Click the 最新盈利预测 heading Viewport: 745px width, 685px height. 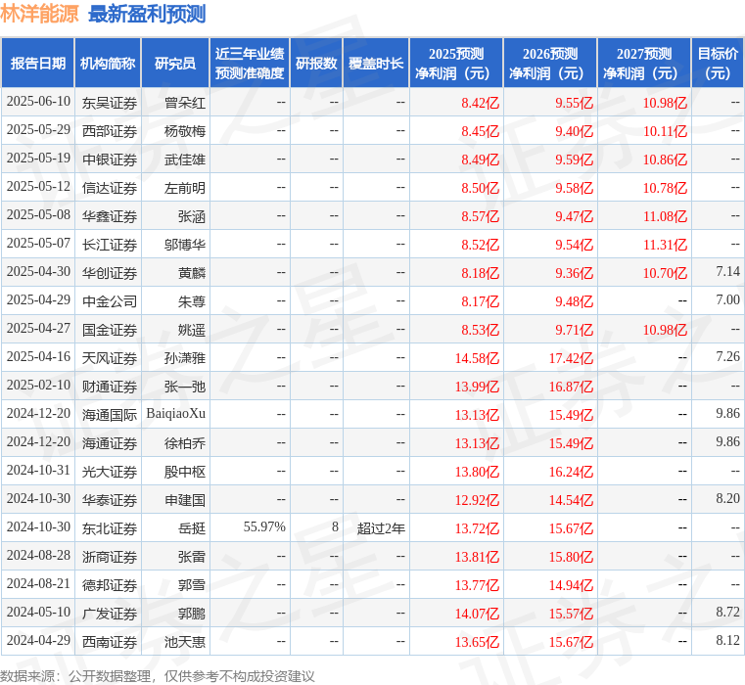[147, 14]
